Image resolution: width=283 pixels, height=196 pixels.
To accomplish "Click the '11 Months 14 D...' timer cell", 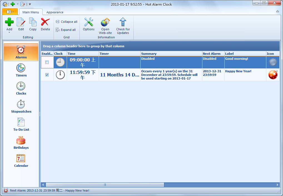I will pos(120,75).
